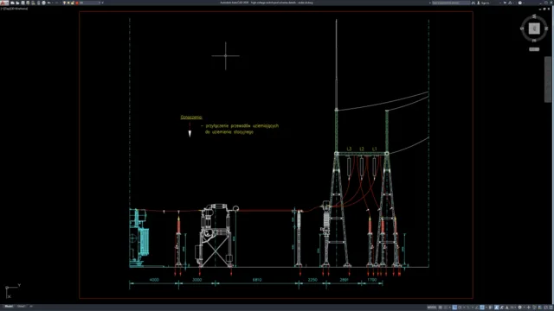Select the L3 phase label
The height and width of the screenshot is (311, 554).
click(x=349, y=149)
